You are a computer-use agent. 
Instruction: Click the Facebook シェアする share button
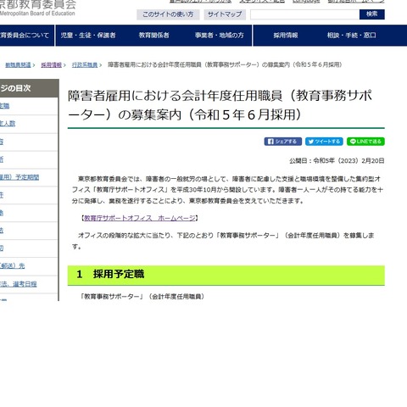(x=283, y=142)
